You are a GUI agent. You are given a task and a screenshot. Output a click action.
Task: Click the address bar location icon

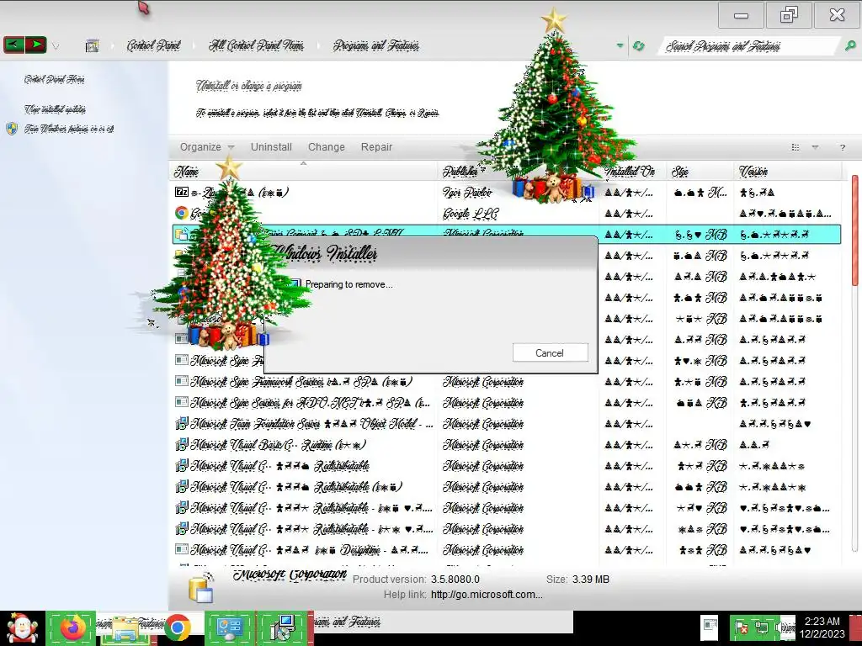coord(93,45)
